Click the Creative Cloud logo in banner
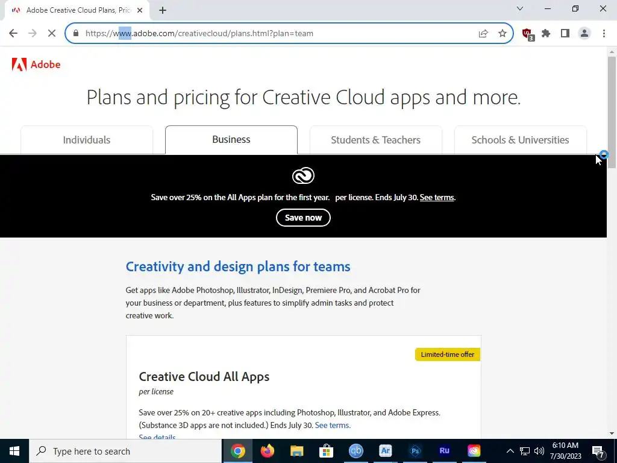Screen dimensions: 617x463 303,175
